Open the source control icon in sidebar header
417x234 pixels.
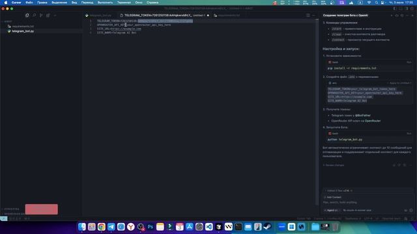click(x=41, y=16)
